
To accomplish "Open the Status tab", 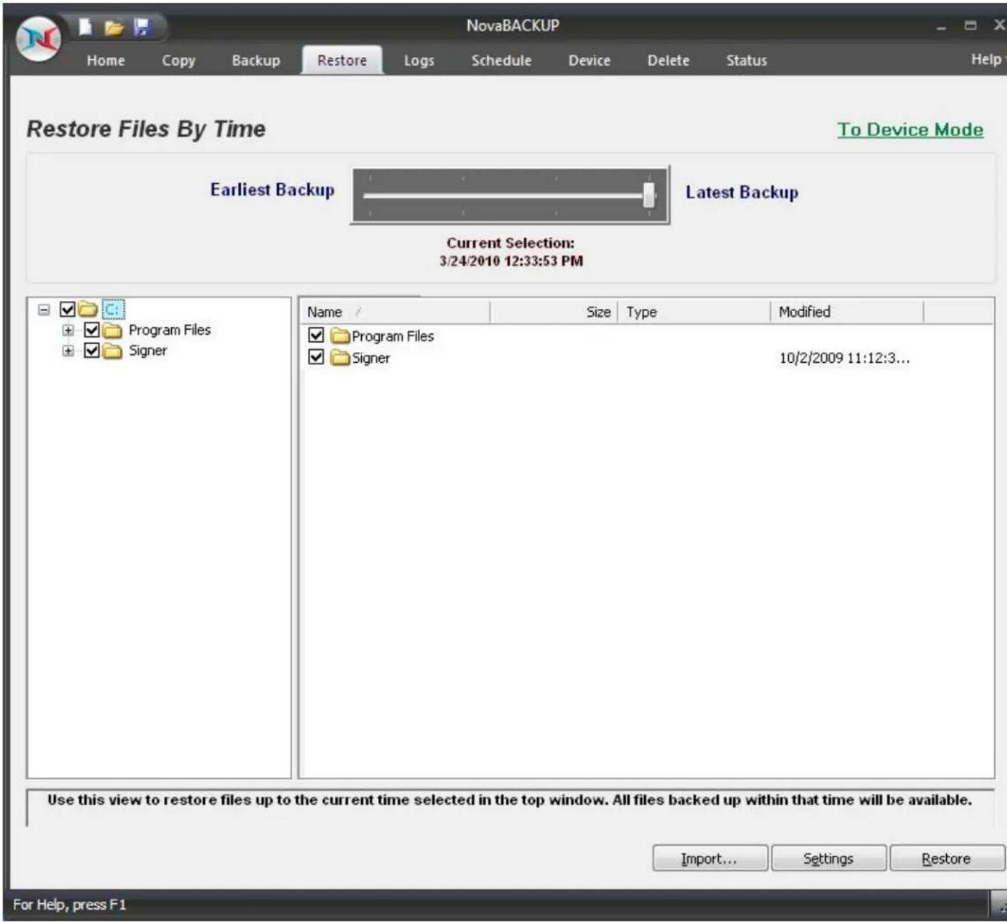I will 747,60.
